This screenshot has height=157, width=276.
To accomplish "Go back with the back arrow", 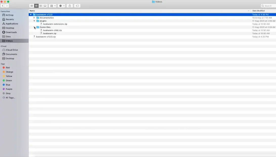I will point(3,6).
